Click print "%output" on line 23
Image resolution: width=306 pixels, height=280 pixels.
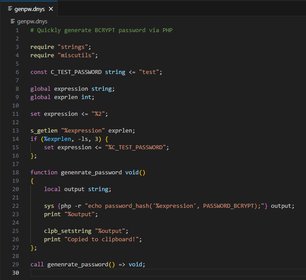tap(70, 214)
